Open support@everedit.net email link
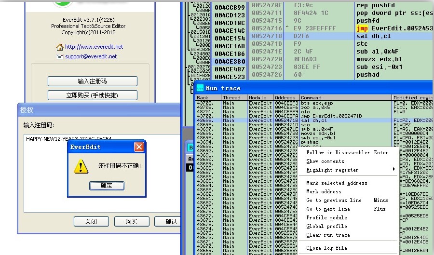Screen dimensions: 434x255 click(x=91, y=56)
